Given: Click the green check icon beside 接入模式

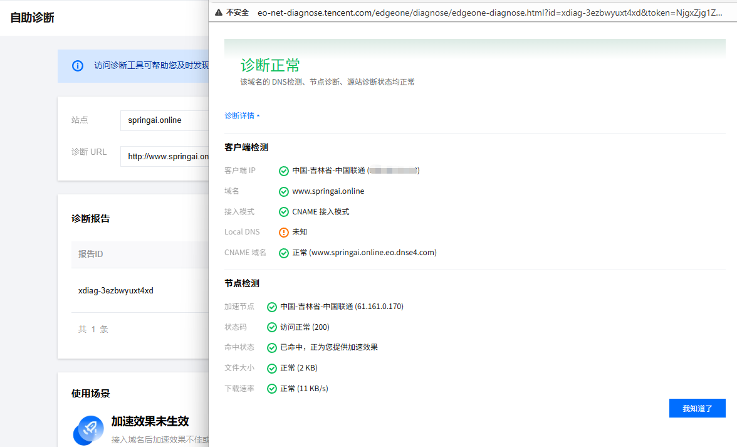Looking at the screenshot, I should tap(284, 212).
